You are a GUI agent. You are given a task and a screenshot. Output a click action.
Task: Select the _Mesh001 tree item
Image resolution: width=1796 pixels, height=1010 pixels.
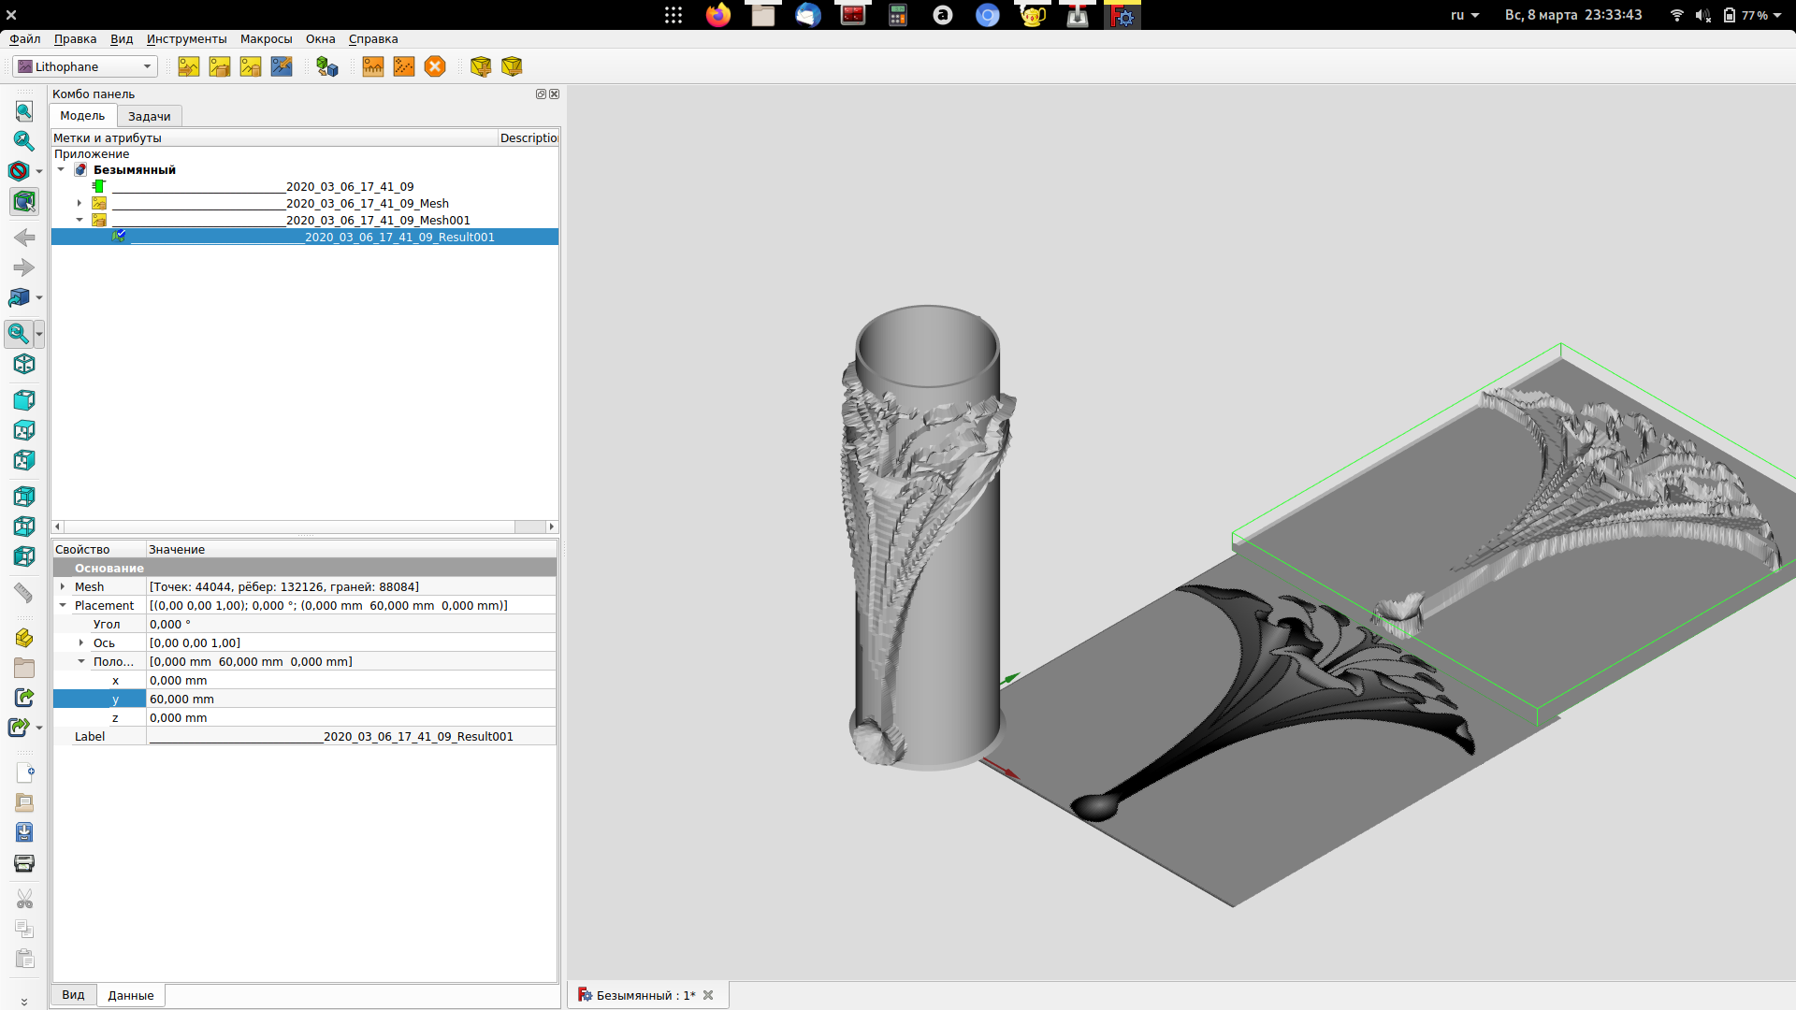378,221
